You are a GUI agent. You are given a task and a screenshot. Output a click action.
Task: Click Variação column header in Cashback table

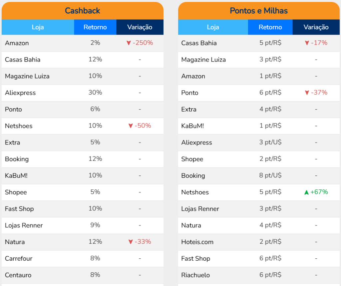140,27
